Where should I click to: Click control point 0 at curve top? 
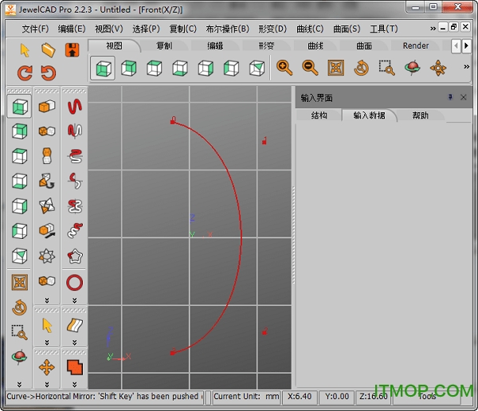(x=173, y=122)
